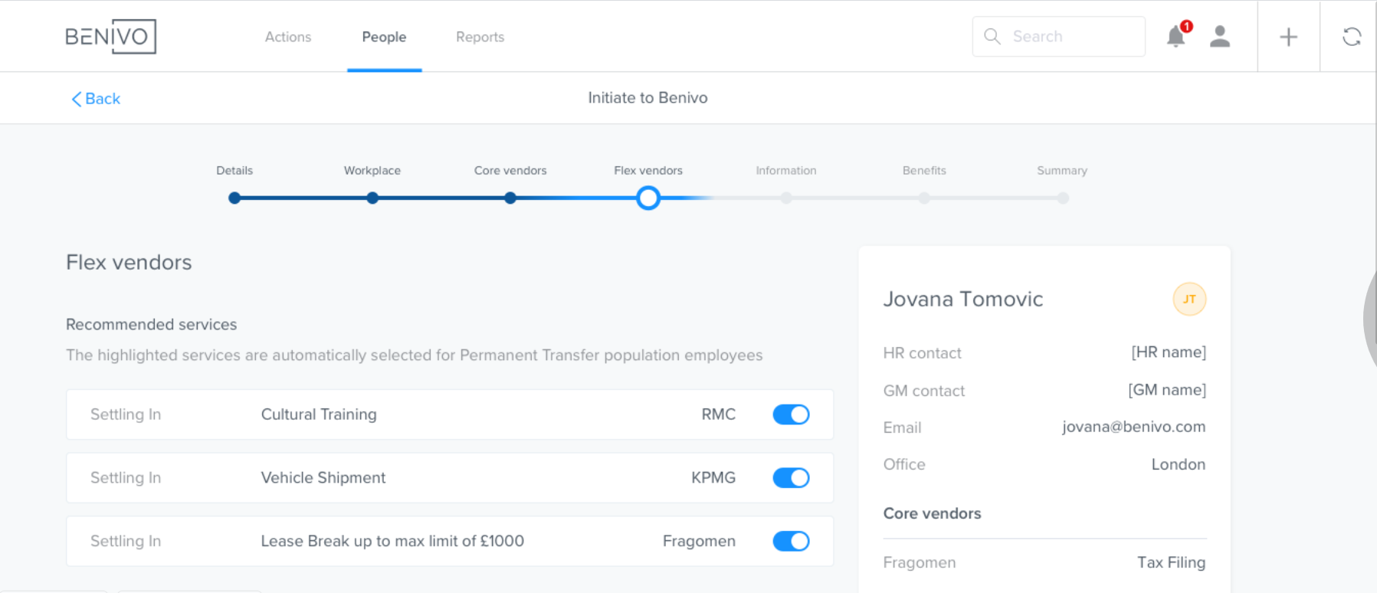Click Lease Break up to max limit text

pyautogui.click(x=392, y=541)
